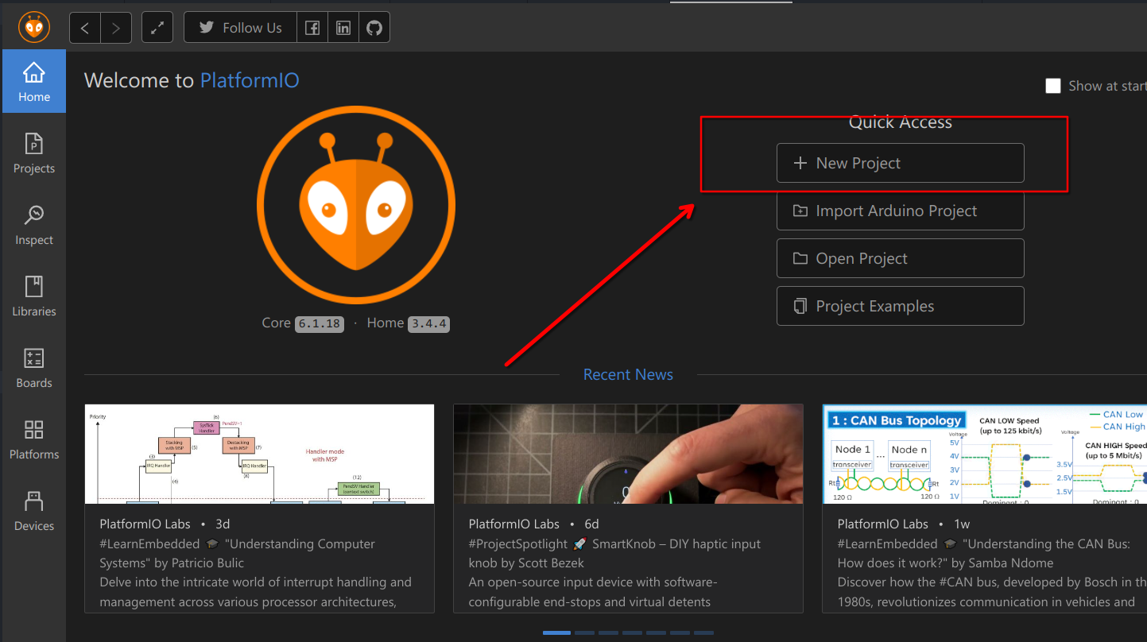
Task: Click Import Arduino Project
Action: coord(899,211)
